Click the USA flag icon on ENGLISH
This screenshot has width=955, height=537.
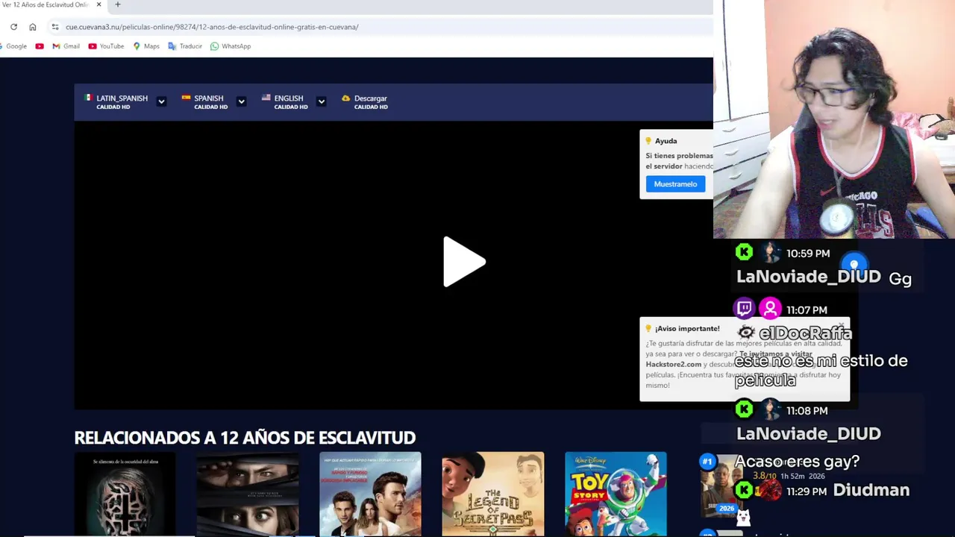pos(266,97)
